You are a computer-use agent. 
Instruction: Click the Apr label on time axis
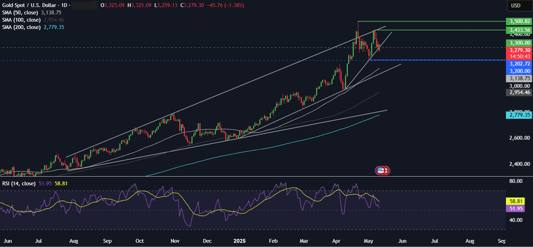click(337, 240)
